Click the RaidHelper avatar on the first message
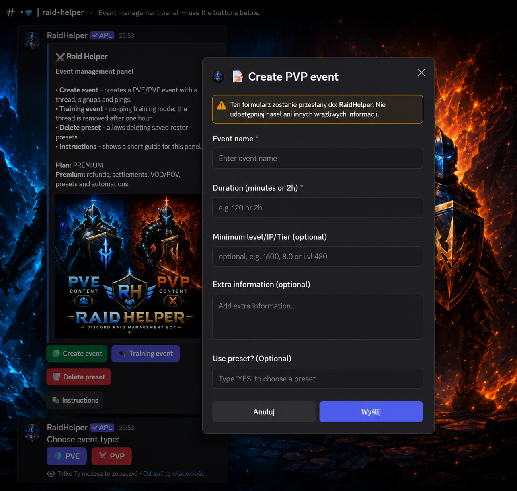This screenshot has width=517, height=491. click(32, 41)
